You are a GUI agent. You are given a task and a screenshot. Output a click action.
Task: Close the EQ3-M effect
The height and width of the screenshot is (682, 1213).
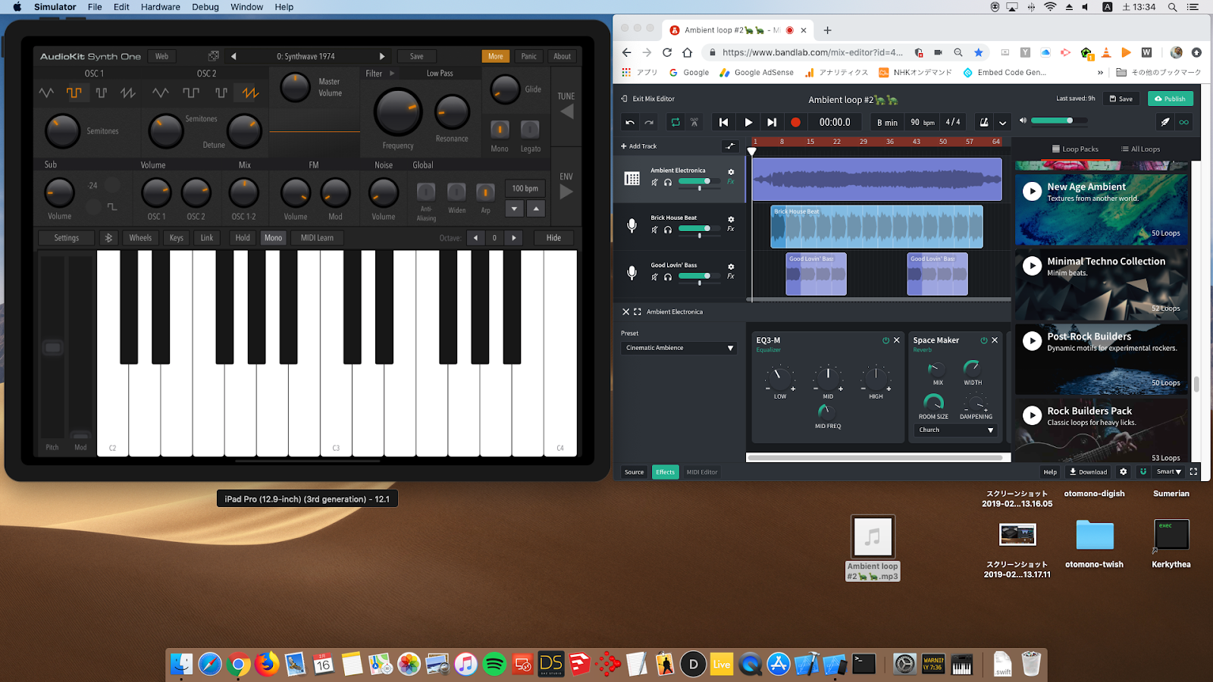click(x=897, y=340)
